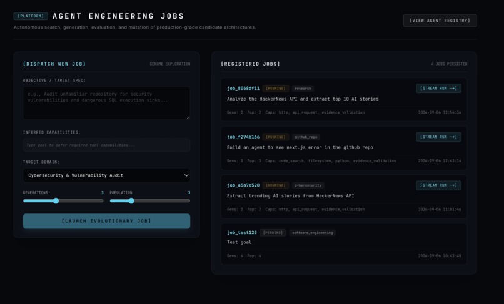Stream run for job_f294b166
This screenshot has width=504, height=304.
[x=438, y=137]
